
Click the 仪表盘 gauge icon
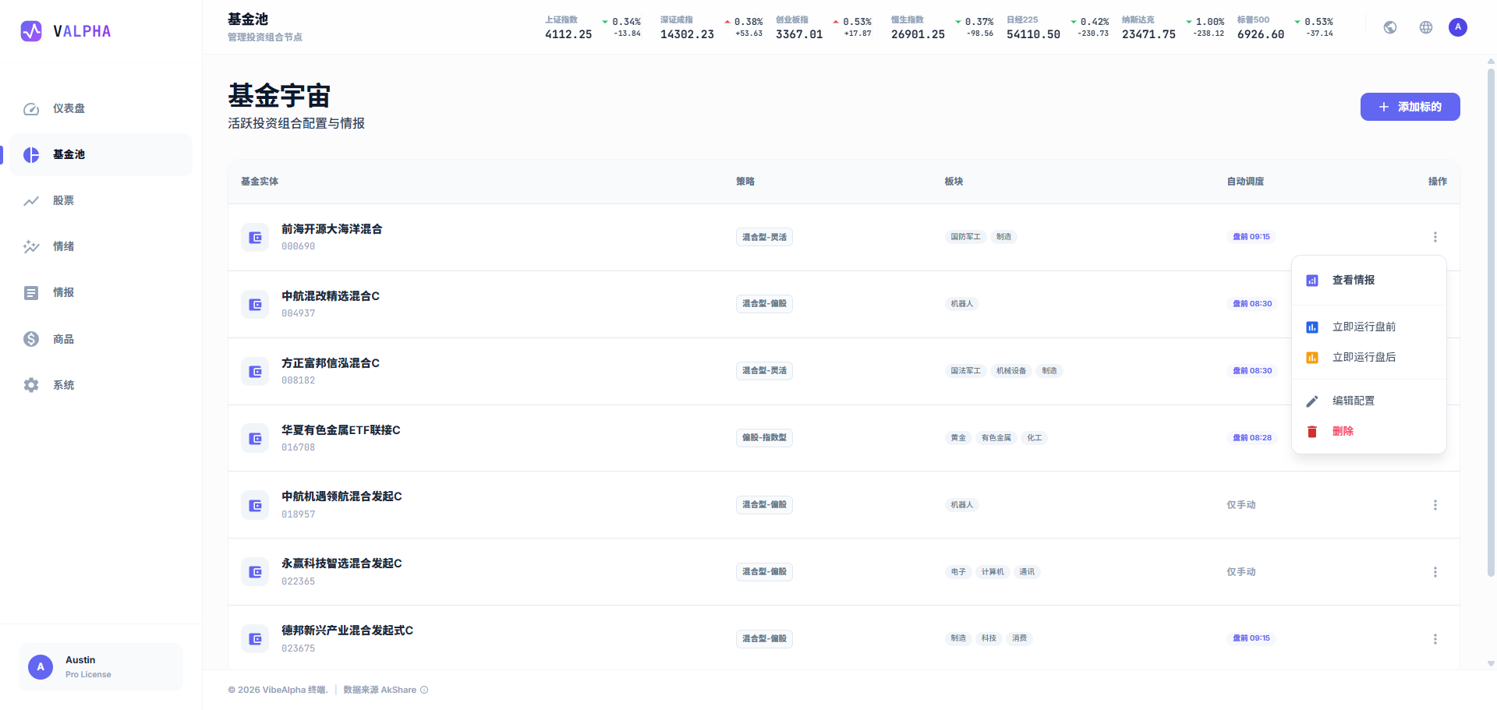(31, 109)
